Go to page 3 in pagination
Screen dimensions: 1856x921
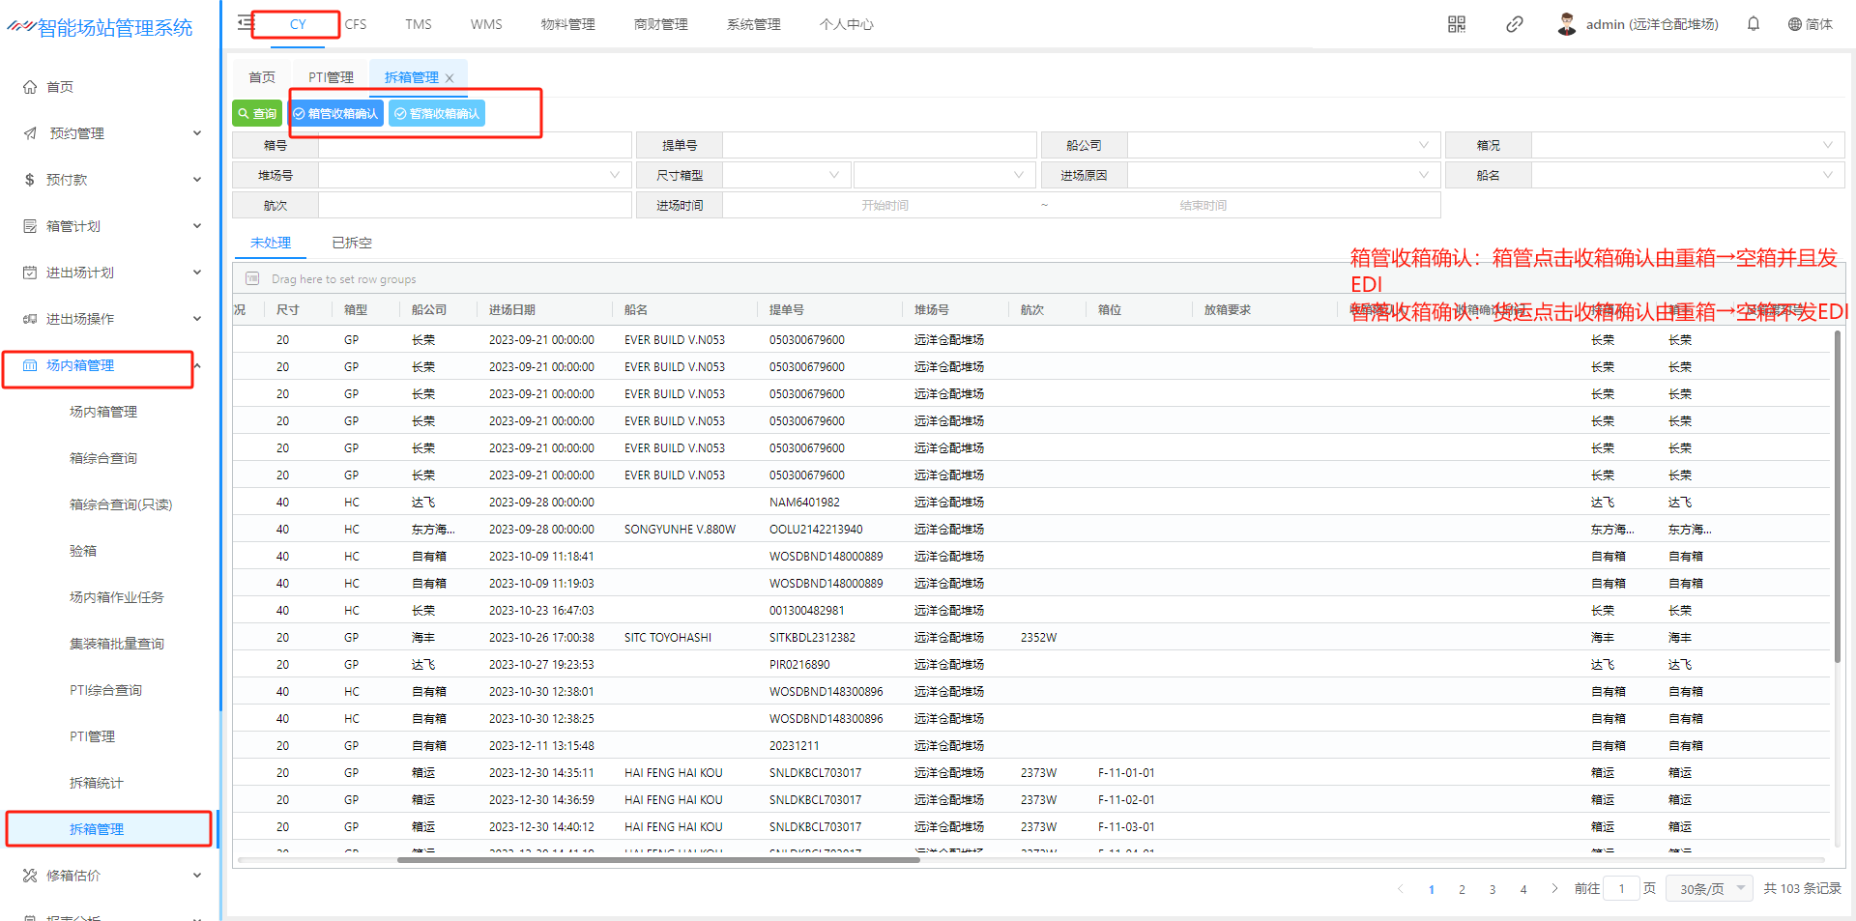click(x=1492, y=889)
